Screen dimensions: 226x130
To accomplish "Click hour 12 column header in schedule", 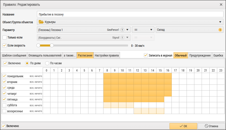I will 137,70.
